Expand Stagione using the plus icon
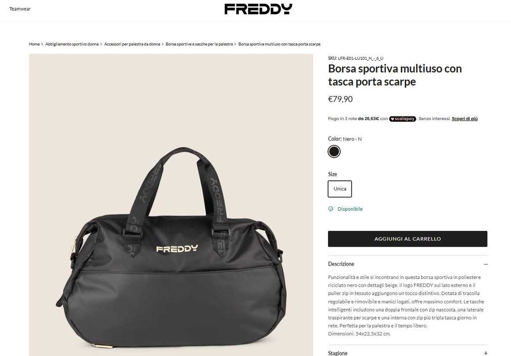Viewport: 511px width, 356px height. click(485, 353)
